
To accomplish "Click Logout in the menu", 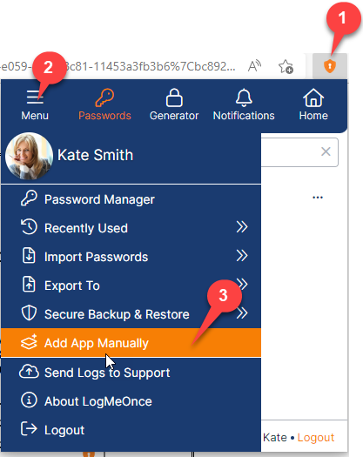I will pos(131,430).
